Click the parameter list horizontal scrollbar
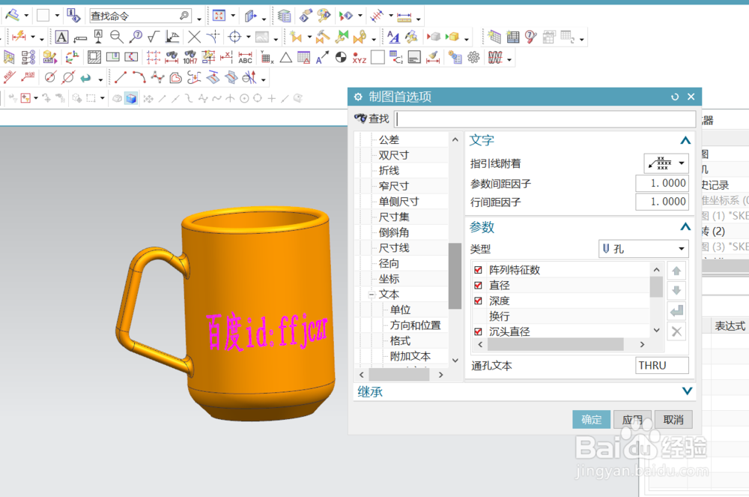749x497 pixels. 555,344
